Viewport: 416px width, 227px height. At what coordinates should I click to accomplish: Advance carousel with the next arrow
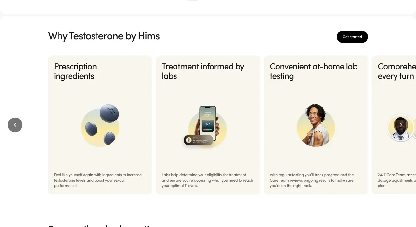401,125
